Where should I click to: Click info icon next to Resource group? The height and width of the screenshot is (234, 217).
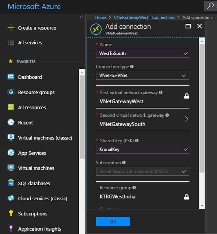[x=134, y=188]
